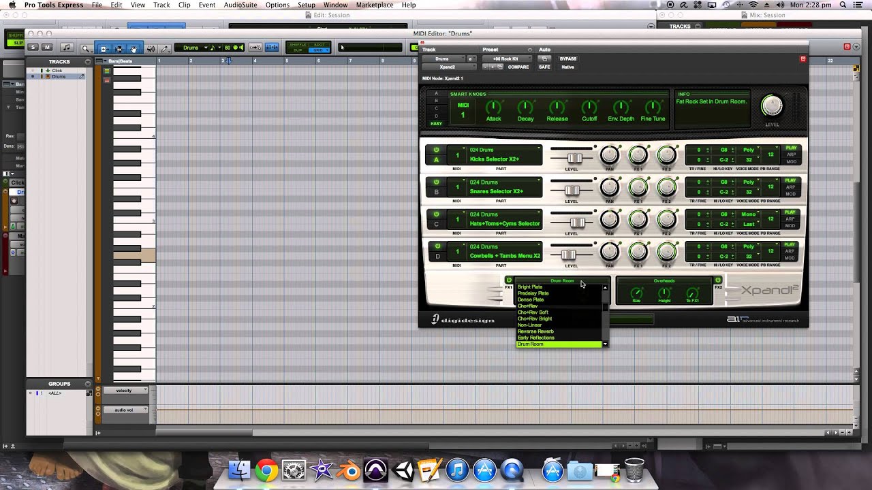Image resolution: width=872 pixels, height=490 pixels.
Task: Click the plug-in automation enable icon
Action: (544, 59)
